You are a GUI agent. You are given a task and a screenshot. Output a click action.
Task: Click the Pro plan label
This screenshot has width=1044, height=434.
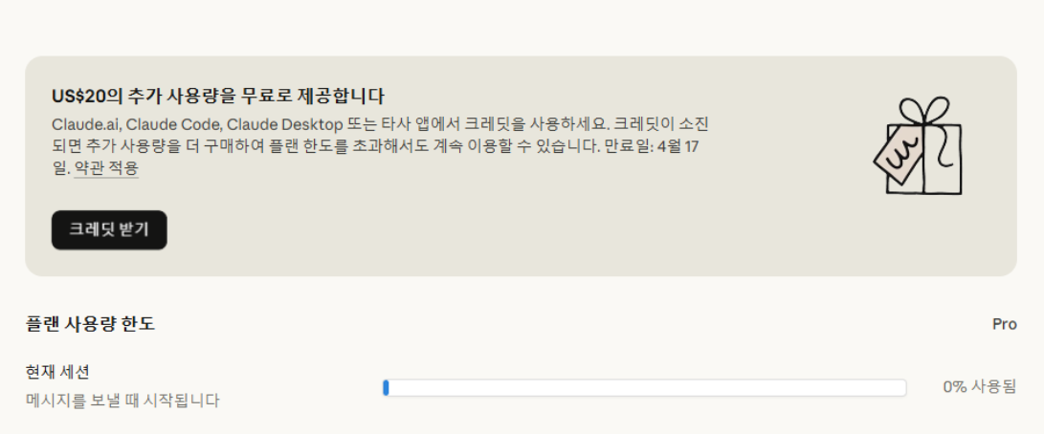pyautogui.click(x=1004, y=324)
